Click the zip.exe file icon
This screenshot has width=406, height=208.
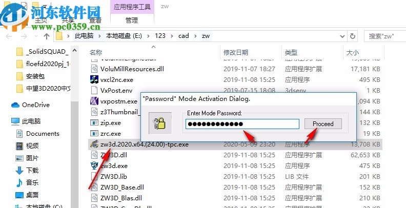point(94,122)
